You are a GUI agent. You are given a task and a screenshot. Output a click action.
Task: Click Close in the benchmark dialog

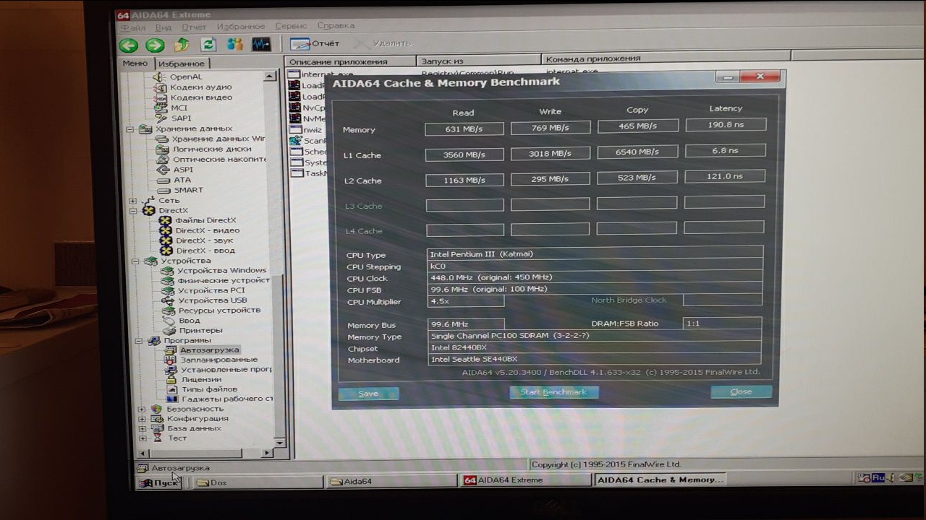(741, 391)
